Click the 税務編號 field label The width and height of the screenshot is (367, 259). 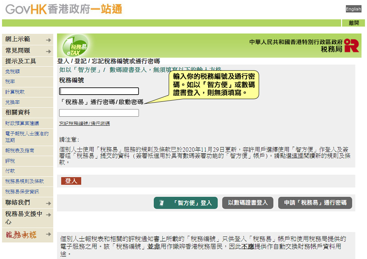point(72,80)
